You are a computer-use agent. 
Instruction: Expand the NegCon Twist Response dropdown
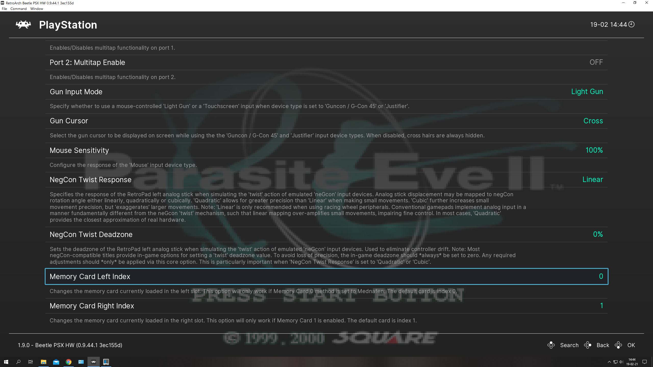pos(593,179)
